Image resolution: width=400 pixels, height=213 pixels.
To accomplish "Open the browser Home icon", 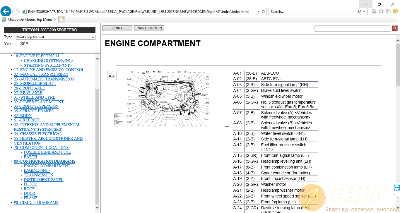I will (x=374, y=11).
